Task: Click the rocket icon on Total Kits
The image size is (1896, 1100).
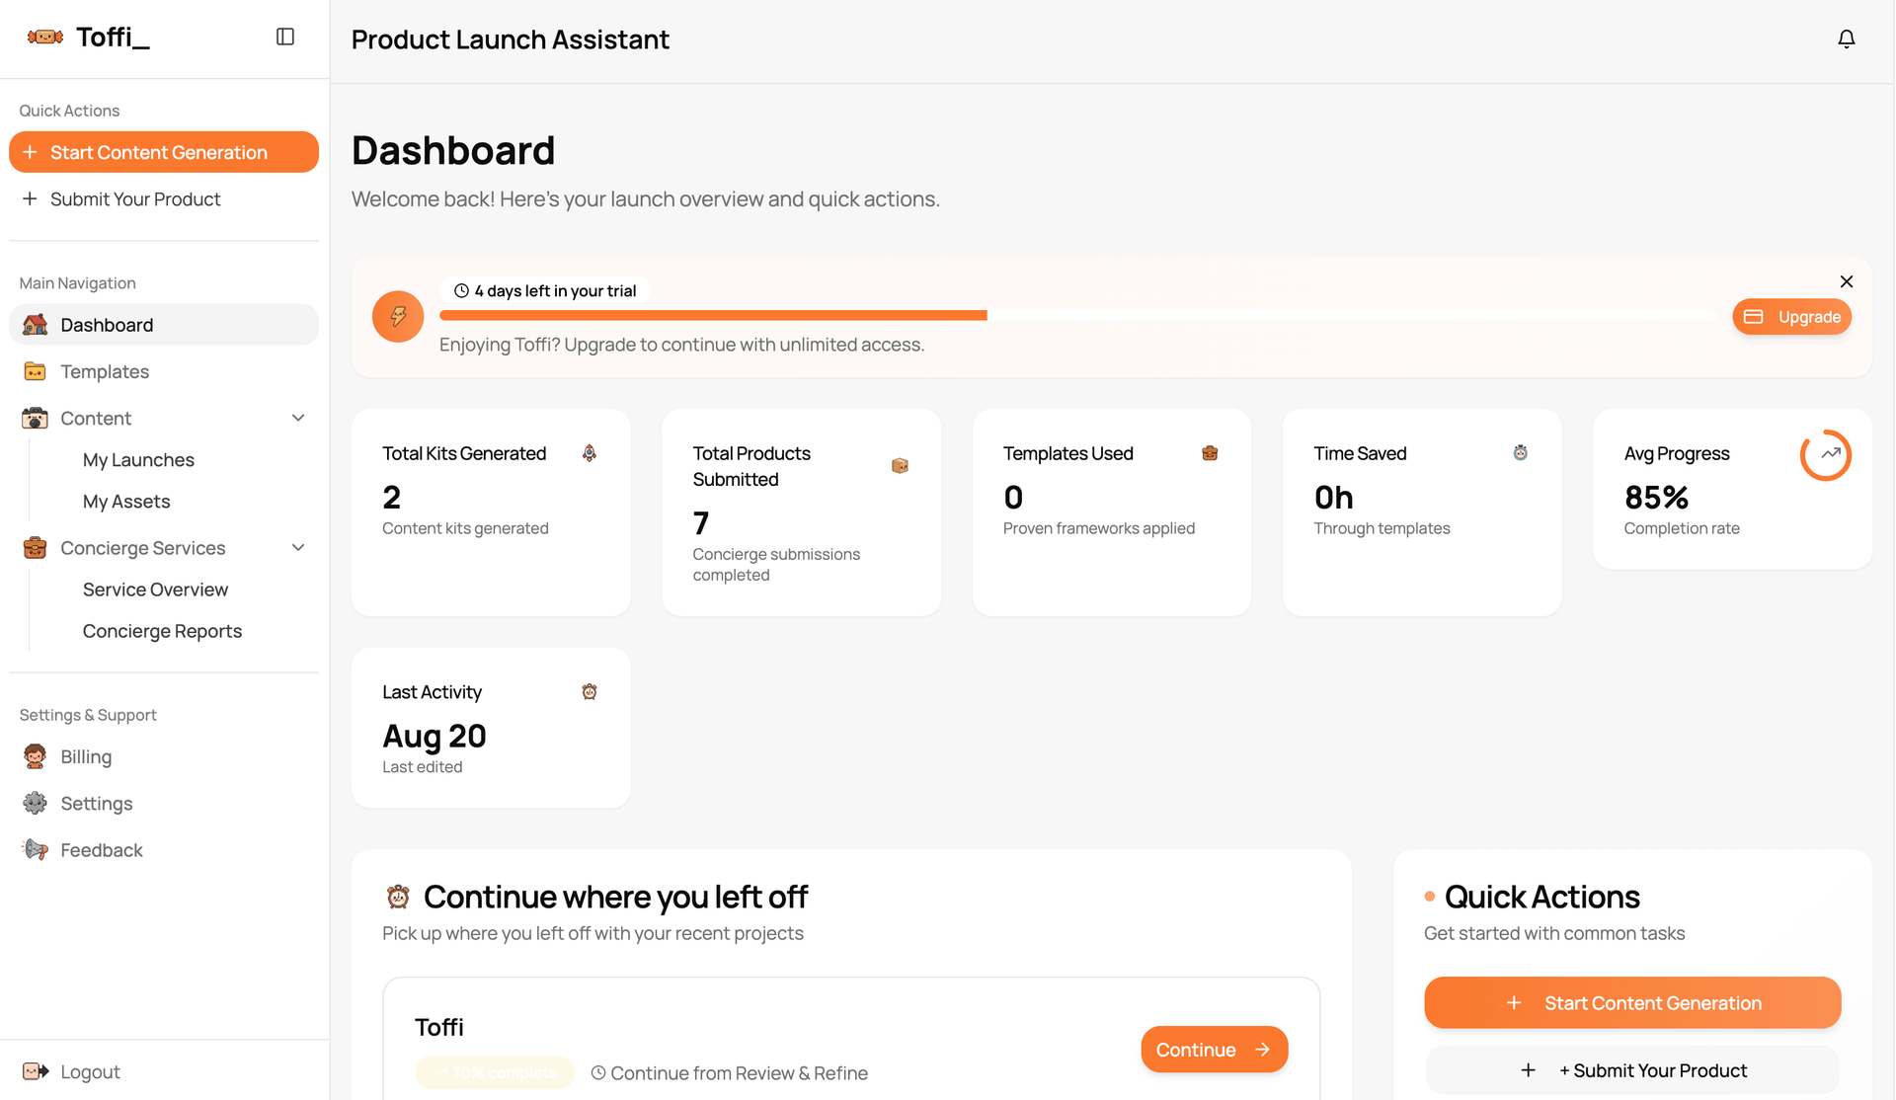Action: [590, 453]
